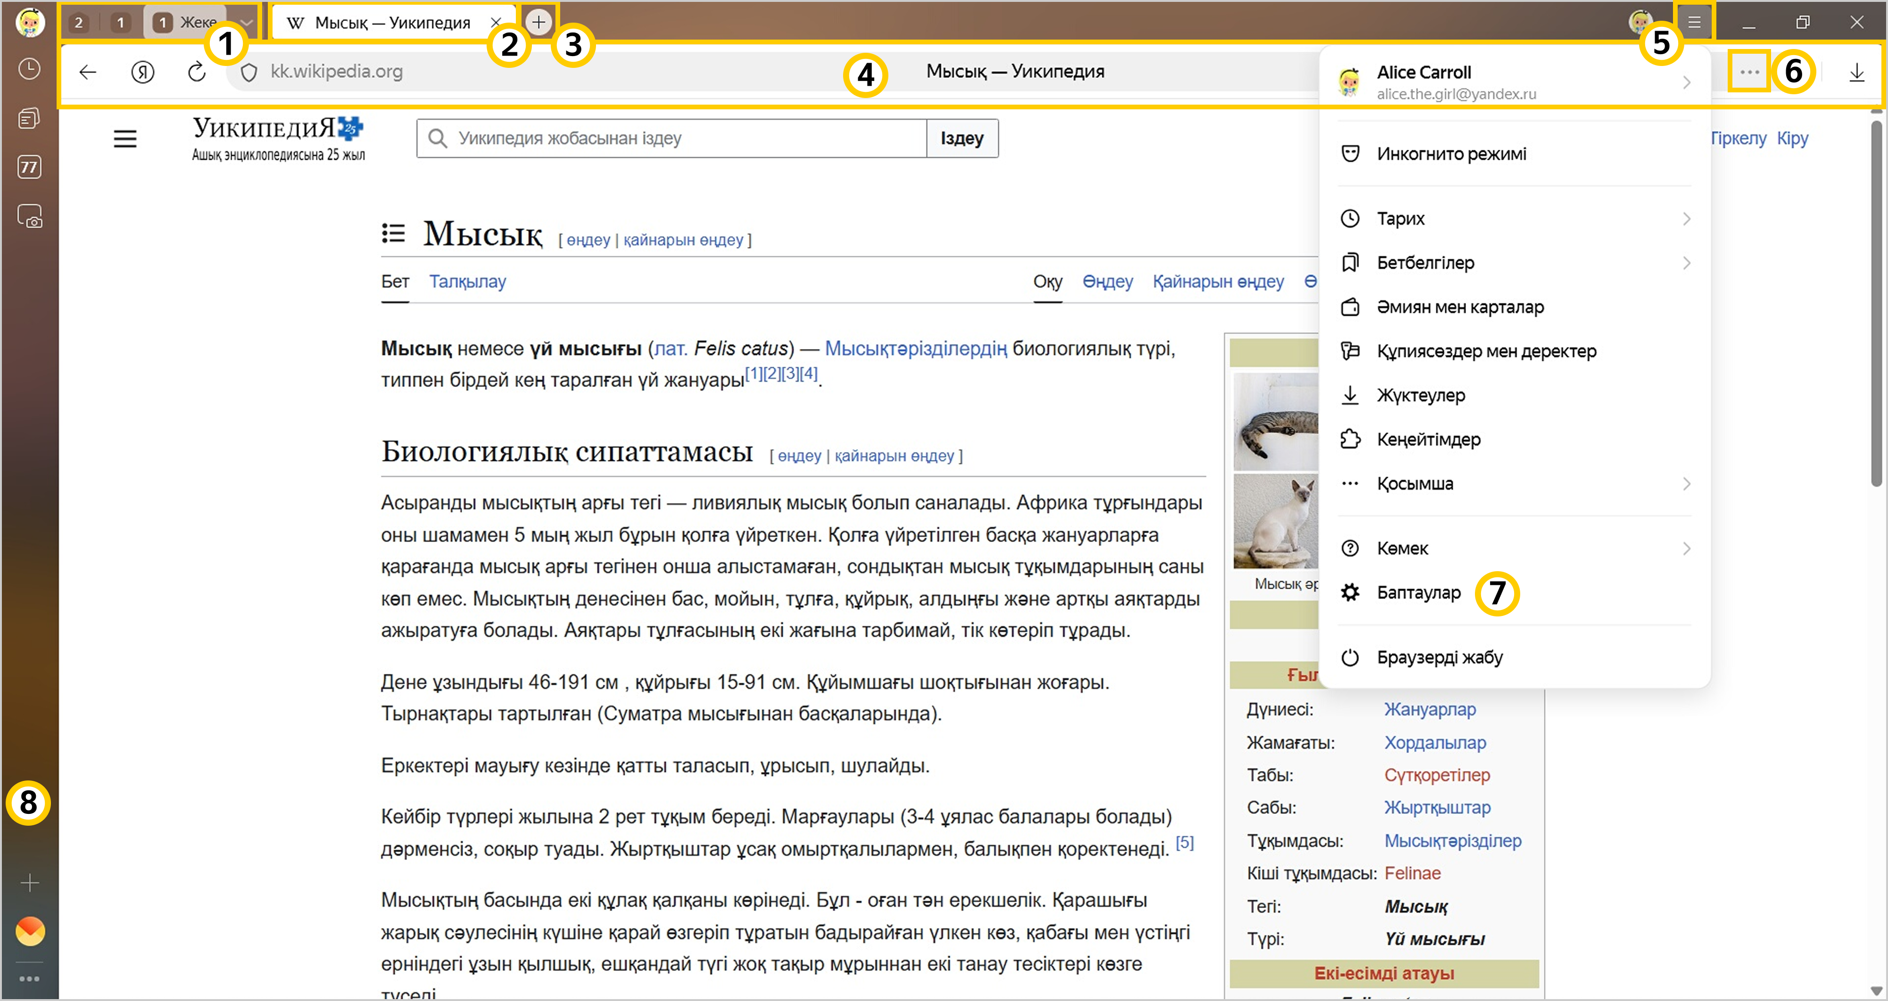Open the Хордалылар infobox link

coord(1435,743)
